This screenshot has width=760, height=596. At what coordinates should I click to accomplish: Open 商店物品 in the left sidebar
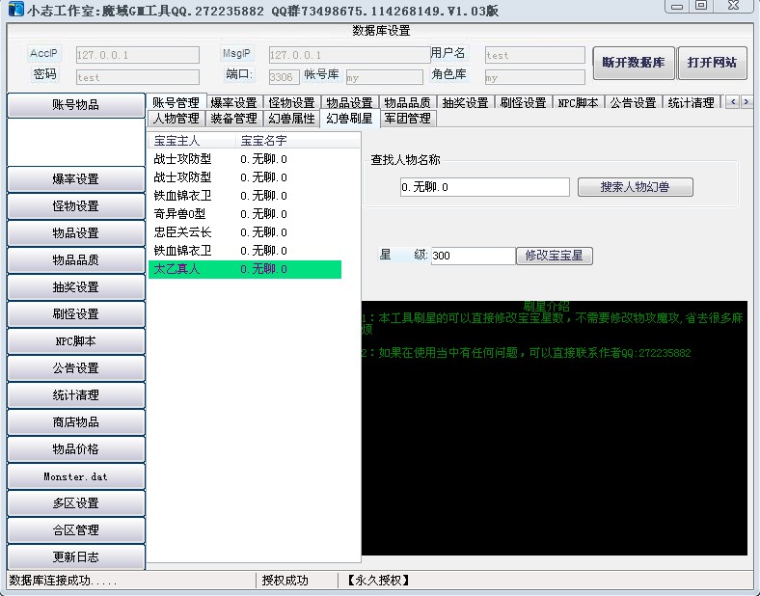(75, 422)
